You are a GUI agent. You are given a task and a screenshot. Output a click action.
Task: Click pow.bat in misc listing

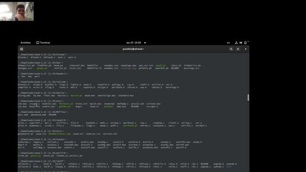click(x=121, y=107)
